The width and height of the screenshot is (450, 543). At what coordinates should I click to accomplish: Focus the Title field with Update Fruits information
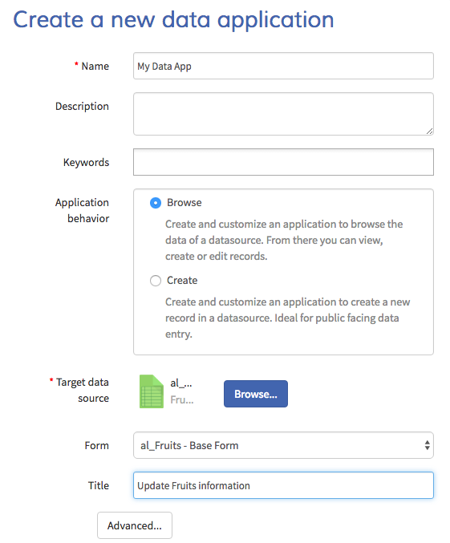click(283, 485)
